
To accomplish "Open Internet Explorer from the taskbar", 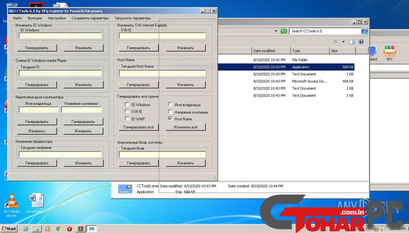I will [26, 229].
